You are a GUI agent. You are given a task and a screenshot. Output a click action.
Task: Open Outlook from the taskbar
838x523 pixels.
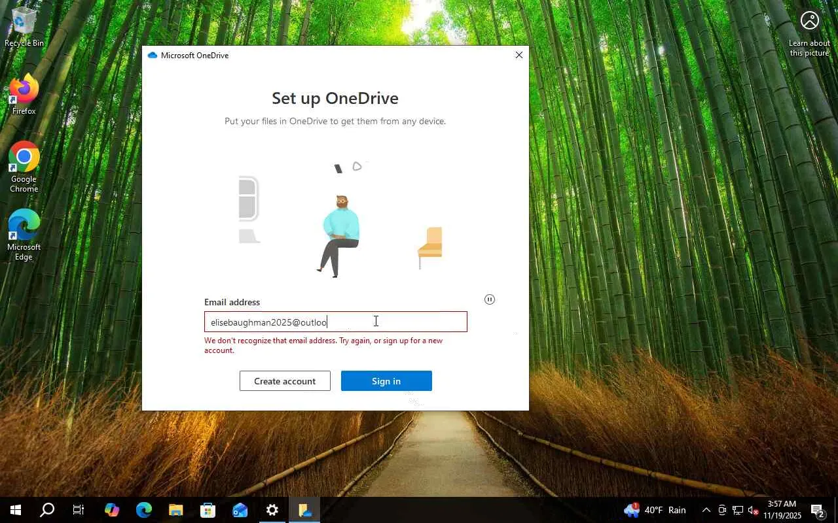tap(240, 510)
